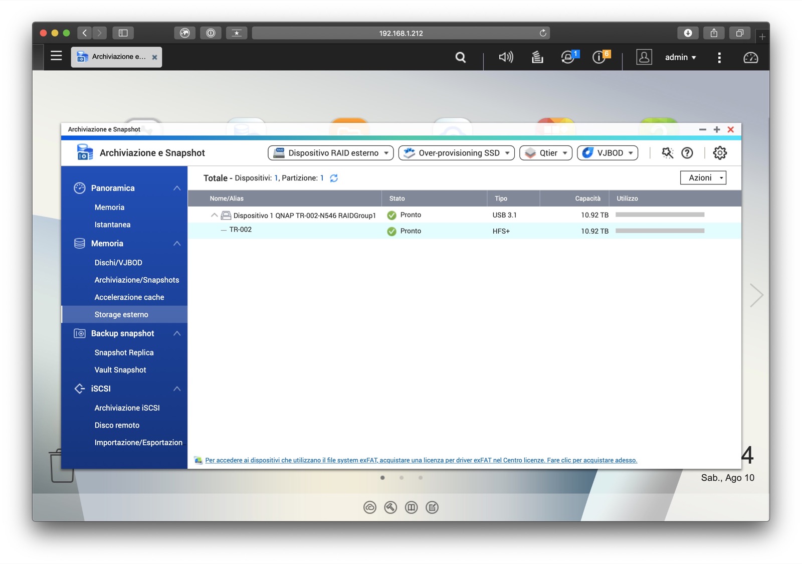The image size is (802, 564).
Task: Collapse the Backup snapshot sidebar section
Action: pos(177,333)
